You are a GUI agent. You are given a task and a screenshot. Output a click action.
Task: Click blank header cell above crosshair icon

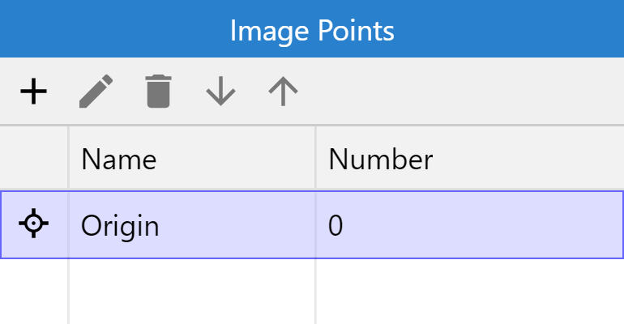point(34,158)
